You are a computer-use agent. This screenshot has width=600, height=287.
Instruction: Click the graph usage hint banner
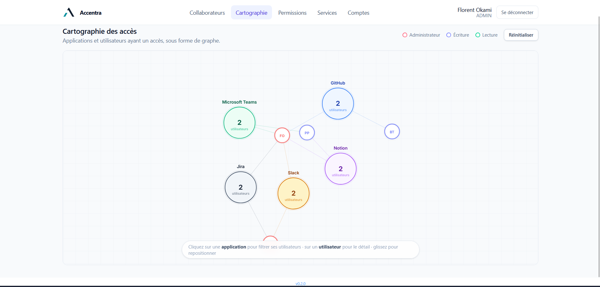[x=300, y=250]
